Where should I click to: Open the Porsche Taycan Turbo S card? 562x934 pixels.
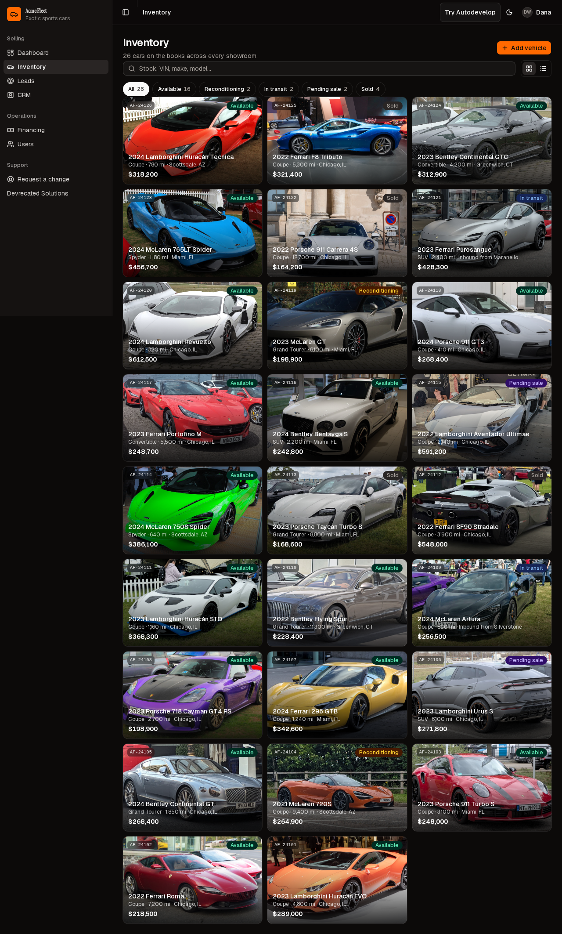[x=337, y=510]
